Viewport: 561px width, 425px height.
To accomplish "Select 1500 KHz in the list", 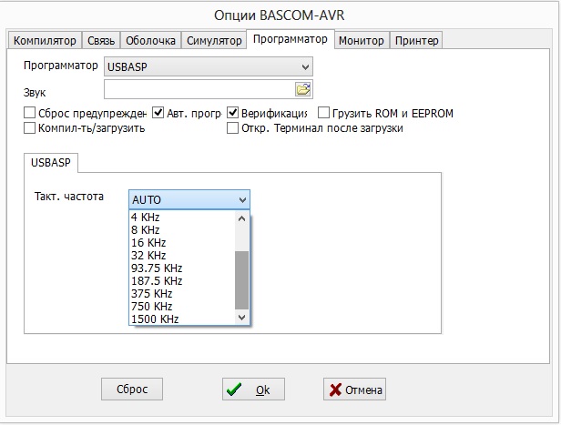I will tap(182, 319).
